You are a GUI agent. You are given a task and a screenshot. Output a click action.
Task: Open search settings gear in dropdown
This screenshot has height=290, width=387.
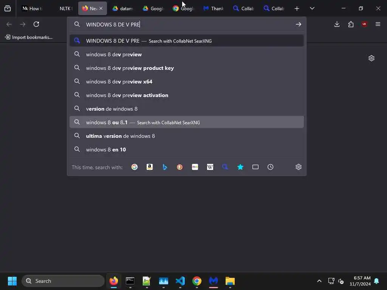(299, 167)
